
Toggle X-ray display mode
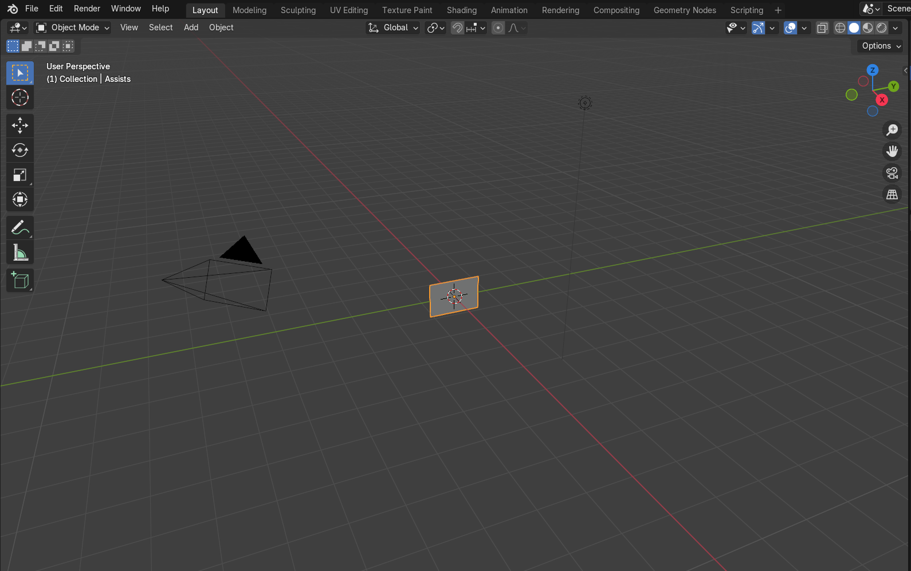pos(822,28)
